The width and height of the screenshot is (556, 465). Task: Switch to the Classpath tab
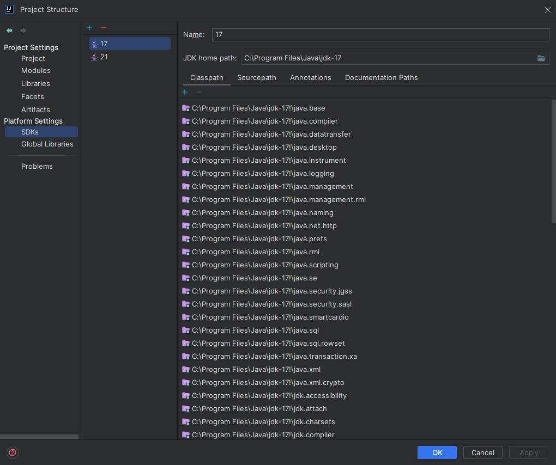click(207, 77)
